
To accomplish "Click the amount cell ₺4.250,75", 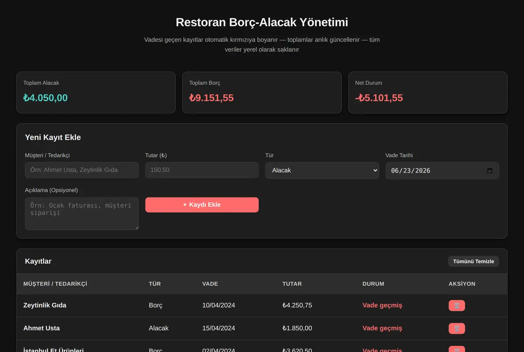I will point(297,305).
